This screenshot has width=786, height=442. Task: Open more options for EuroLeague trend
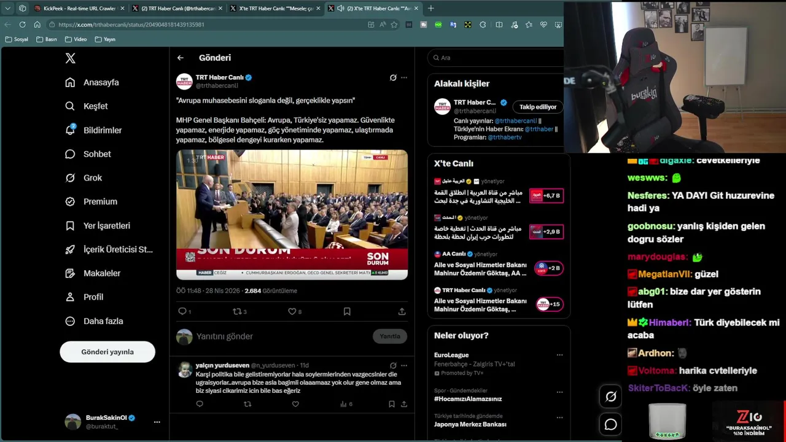point(559,355)
